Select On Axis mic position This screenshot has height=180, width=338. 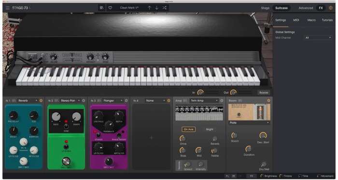[x=189, y=130]
